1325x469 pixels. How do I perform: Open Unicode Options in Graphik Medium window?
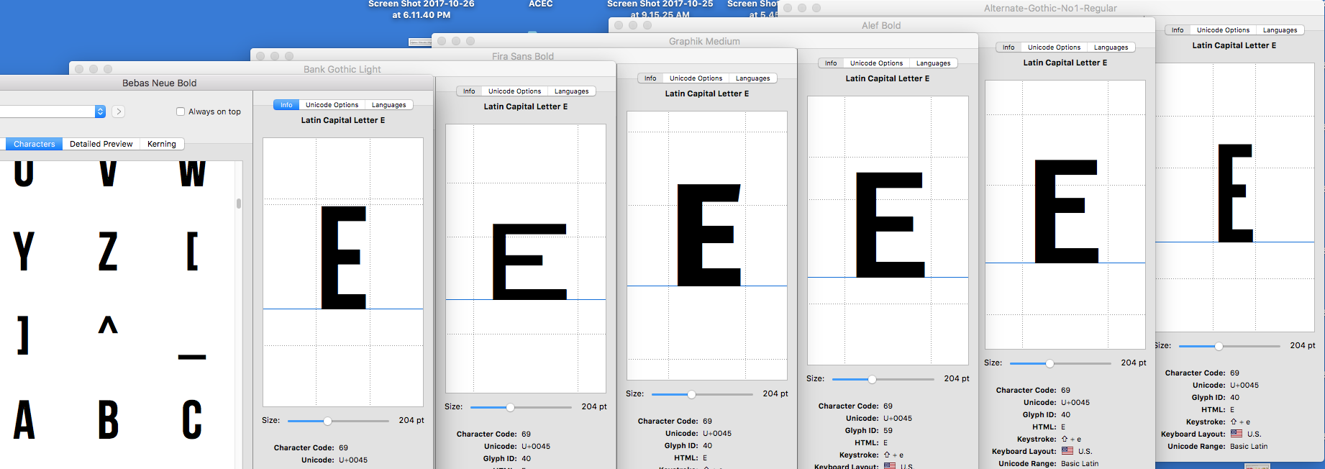pos(876,63)
